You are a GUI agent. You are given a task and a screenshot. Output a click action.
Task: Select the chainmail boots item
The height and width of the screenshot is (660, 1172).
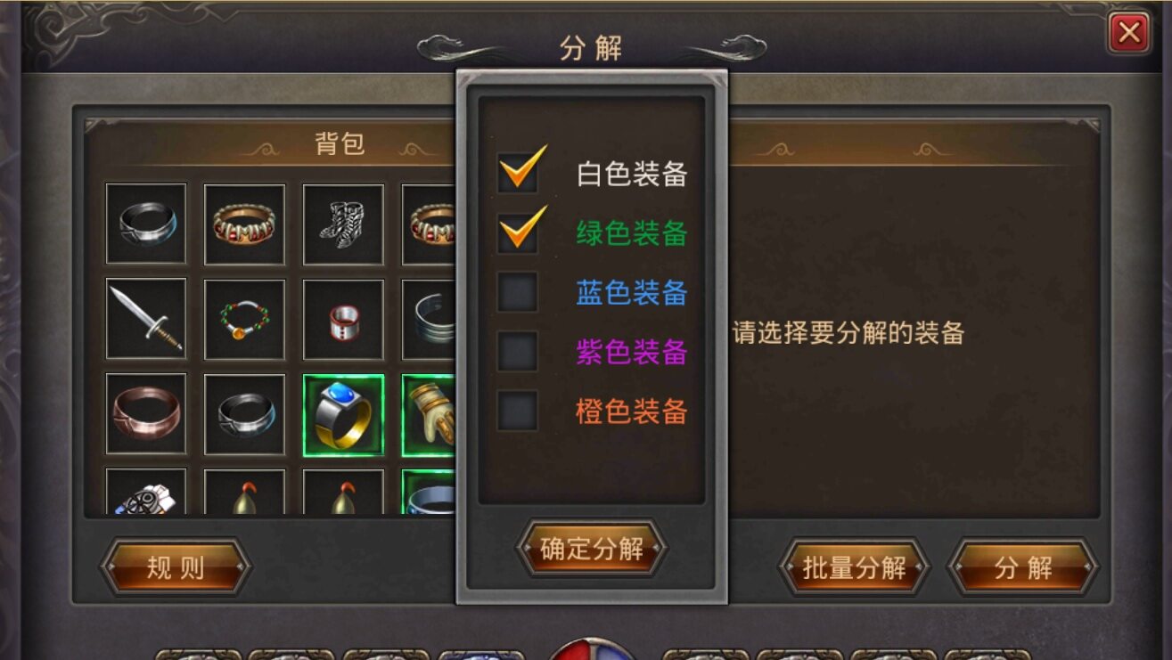pyautogui.click(x=343, y=224)
